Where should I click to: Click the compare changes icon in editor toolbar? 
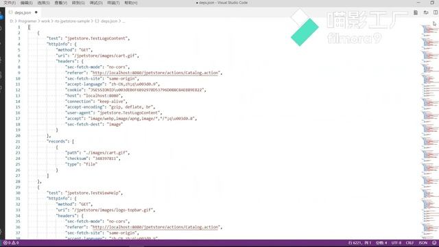426,12
